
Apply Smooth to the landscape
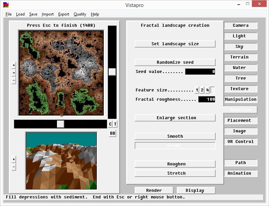175,136
